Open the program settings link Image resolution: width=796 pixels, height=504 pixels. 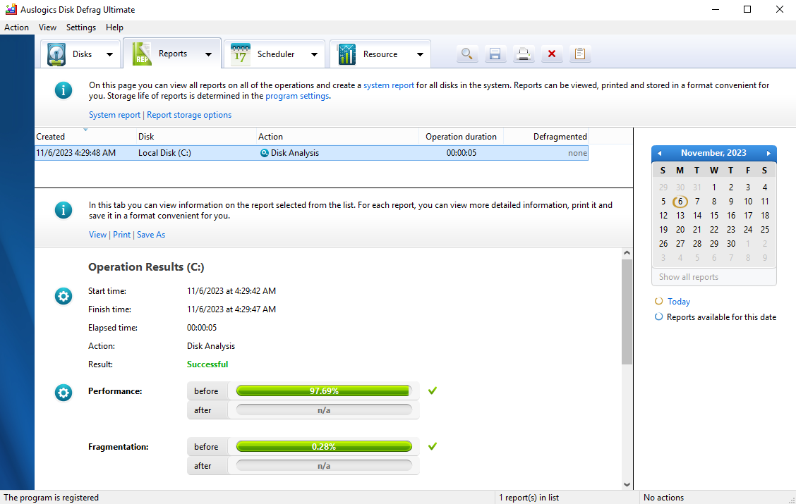tap(297, 96)
